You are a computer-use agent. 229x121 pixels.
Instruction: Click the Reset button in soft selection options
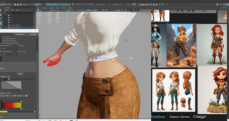click(20, 74)
